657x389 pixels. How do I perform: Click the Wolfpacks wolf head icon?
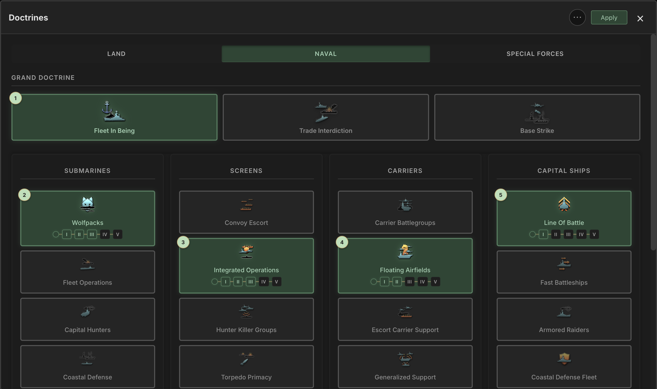(x=88, y=204)
